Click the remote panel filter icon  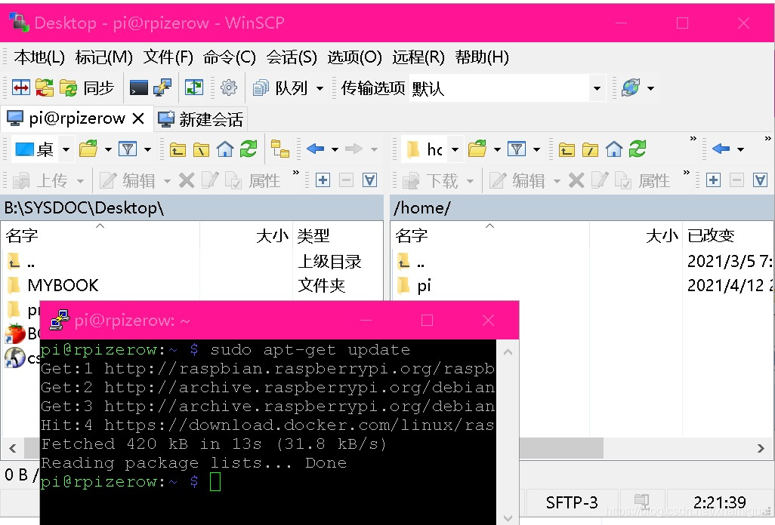(x=517, y=149)
